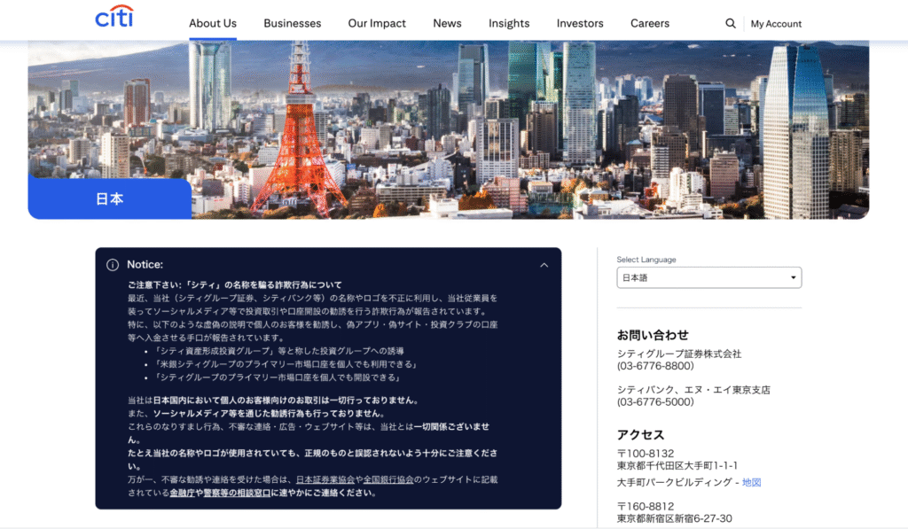Open the About Us menu

[x=213, y=23]
